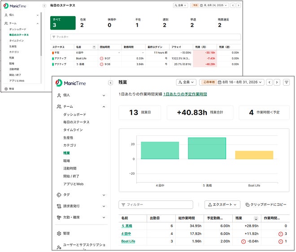The width and height of the screenshot is (296, 252).
Task: Toggle sort arrow on 名前 column in back window
Action: coord(94,47)
